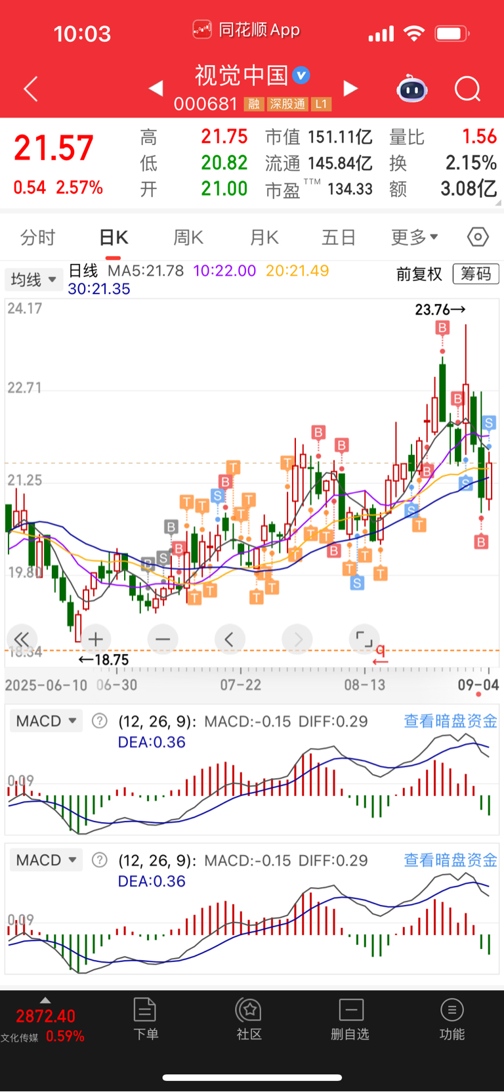Screen dimensions: 504x1092
Task: Tap the 23.76 high price annotation
Action: pos(440,309)
